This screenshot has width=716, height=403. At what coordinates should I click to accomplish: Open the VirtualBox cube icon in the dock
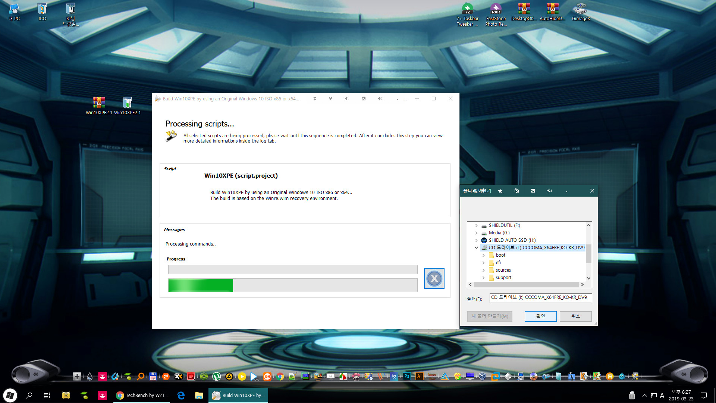click(483, 376)
